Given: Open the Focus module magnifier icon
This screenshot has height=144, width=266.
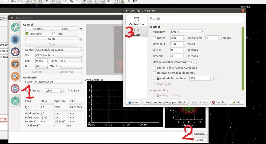Looking at the screenshot, I should pyautogui.click(x=15, y=76).
